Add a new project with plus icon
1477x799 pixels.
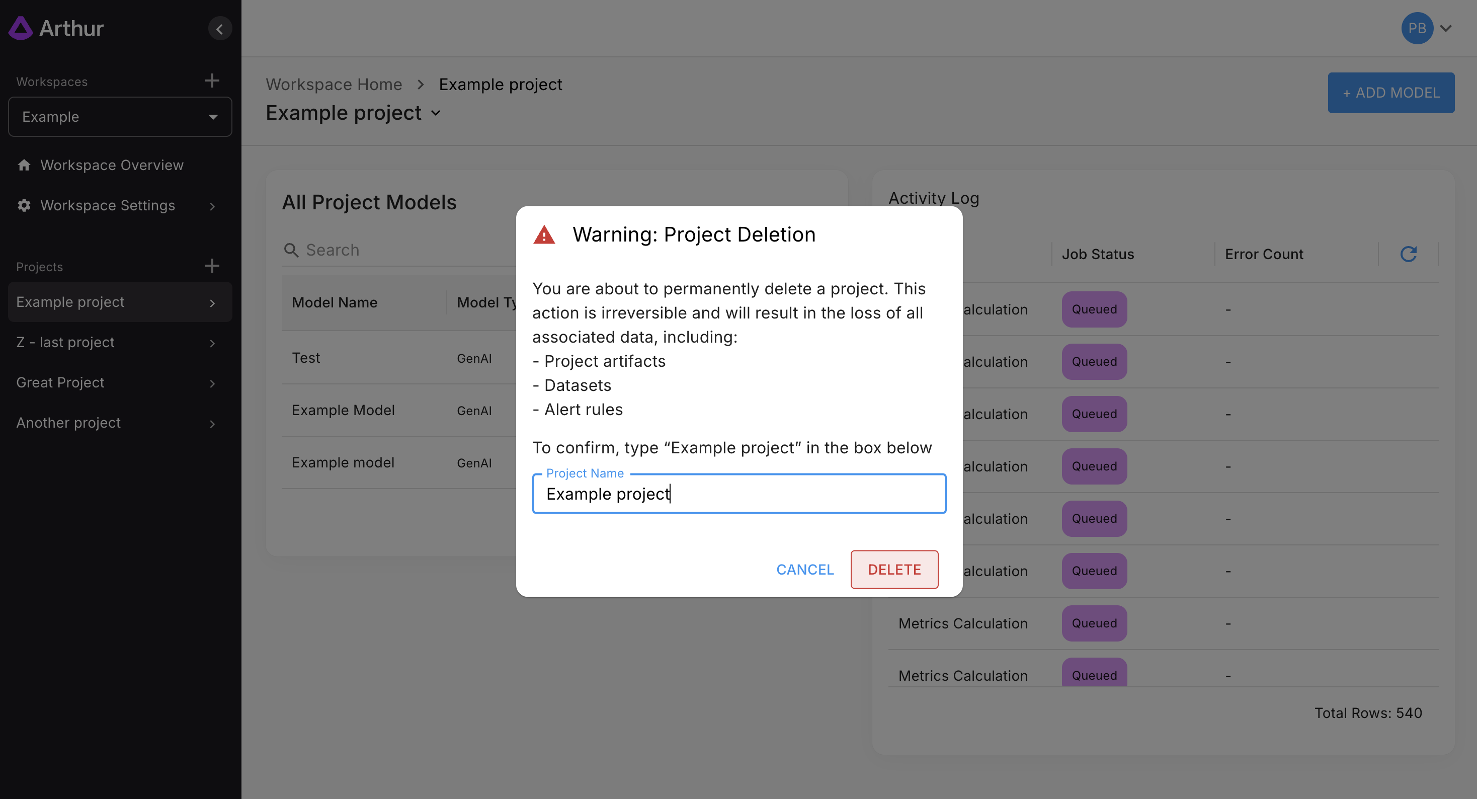[x=212, y=266]
